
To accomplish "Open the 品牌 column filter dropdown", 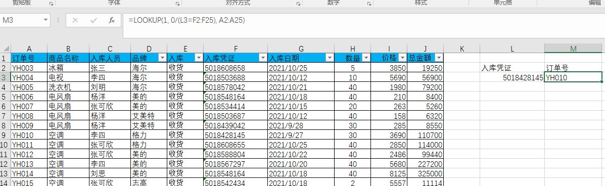I will pyautogui.click(x=162, y=58).
